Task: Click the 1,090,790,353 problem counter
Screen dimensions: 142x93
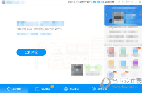Action: (98, 2)
